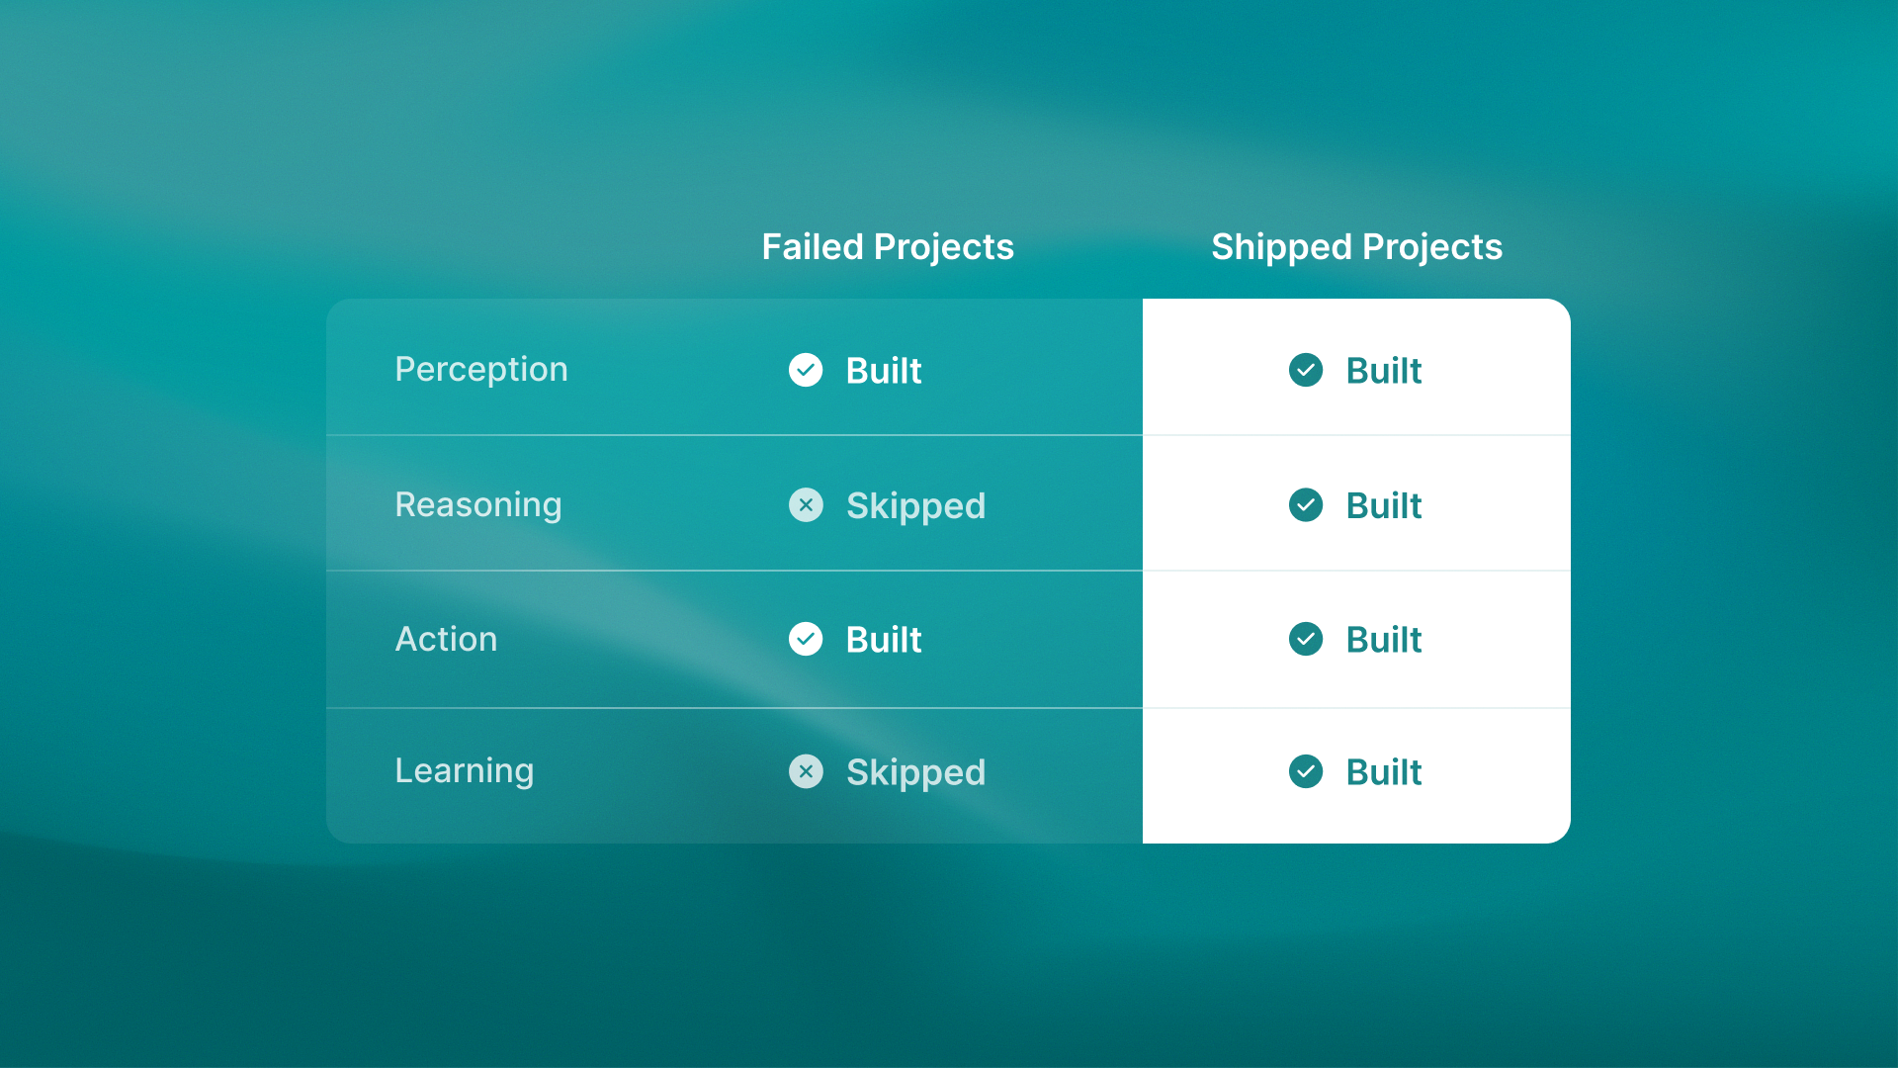Image resolution: width=1898 pixels, height=1068 pixels.
Task: Click Skipped text in the Reasoning row
Action: 916,506
